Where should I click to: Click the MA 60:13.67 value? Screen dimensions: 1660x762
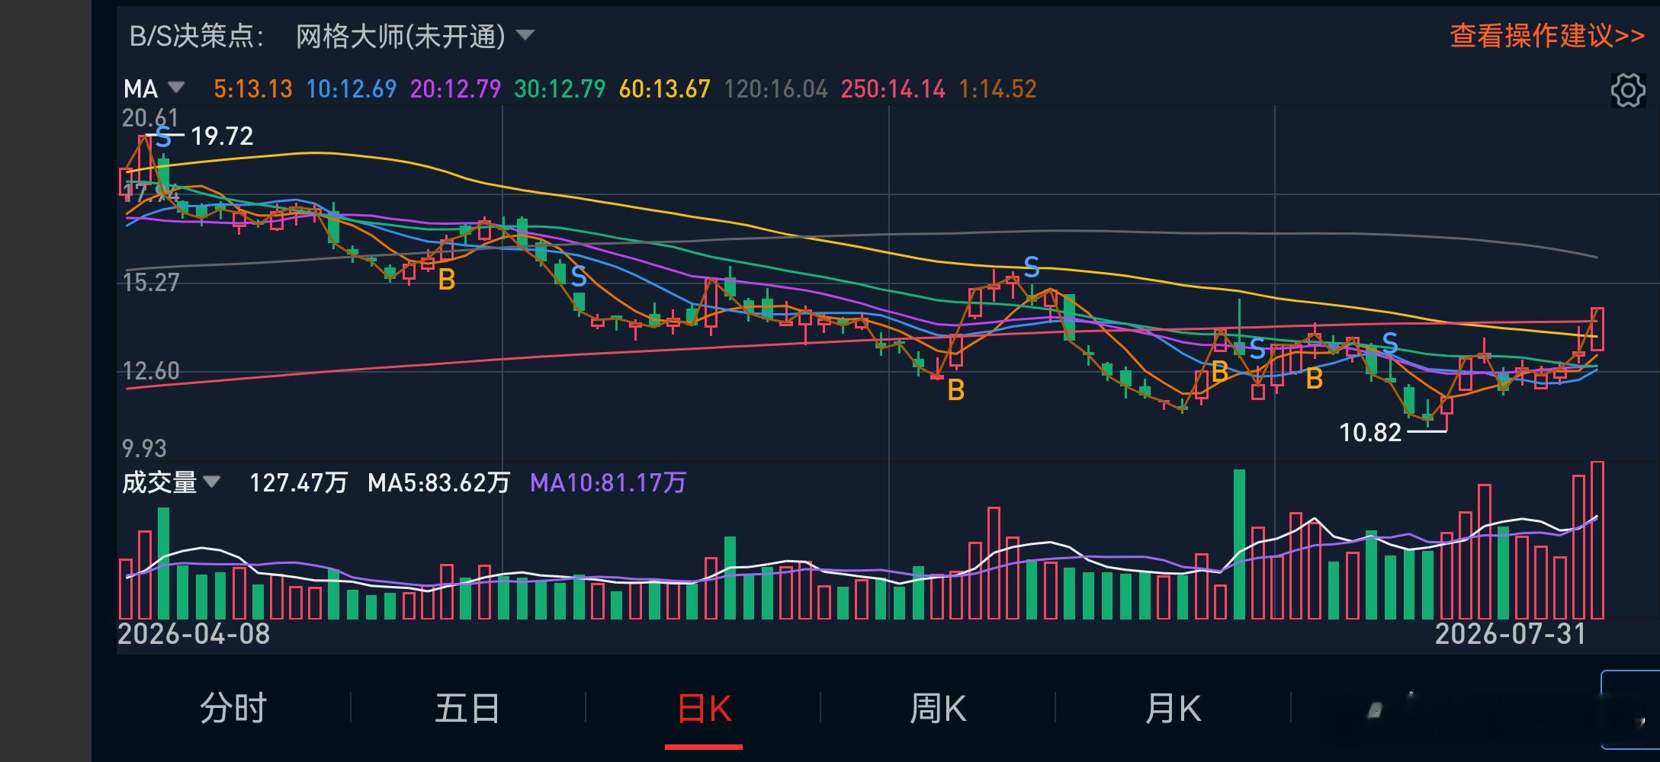tap(664, 89)
